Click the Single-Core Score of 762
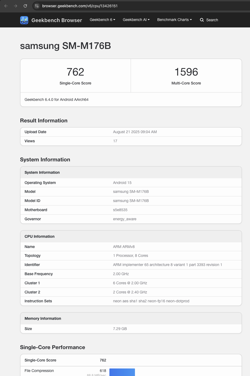The image size is (250, 376). pyautogui.click(x=75, y=72)
